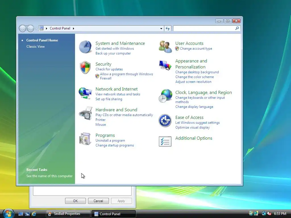Click Change desktop background
291x218 pixels.
click(x=197, y=72)
